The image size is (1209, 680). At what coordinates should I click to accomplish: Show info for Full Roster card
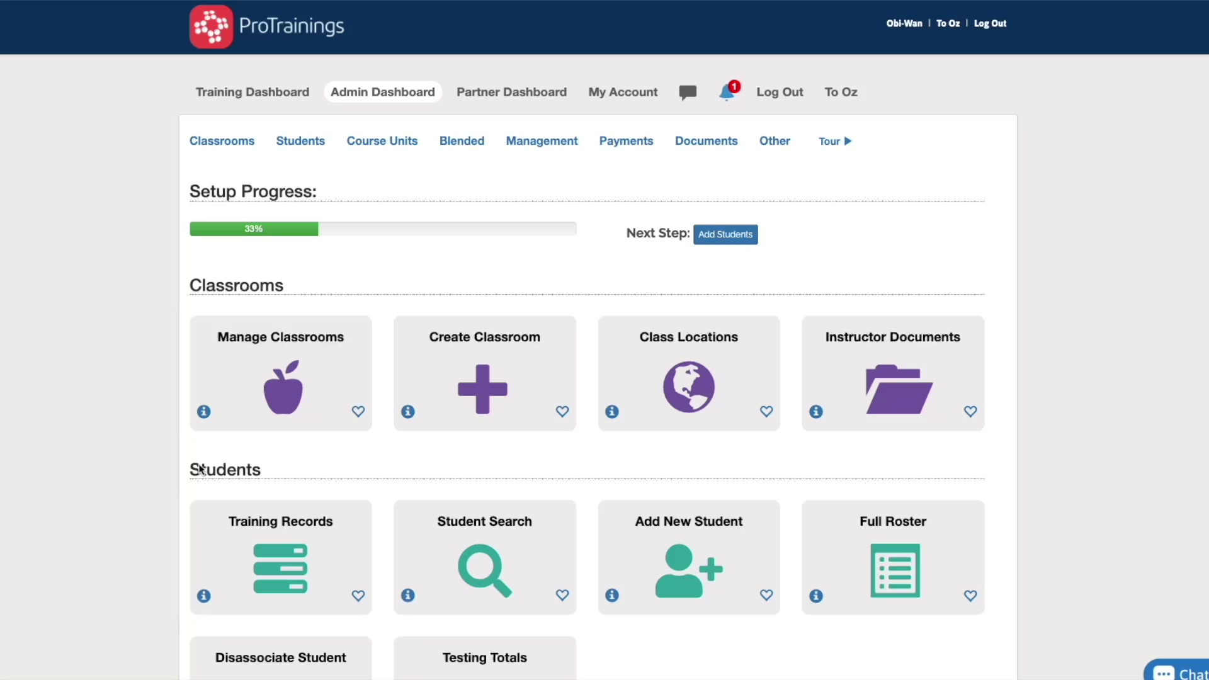click(x=816, y=596)
